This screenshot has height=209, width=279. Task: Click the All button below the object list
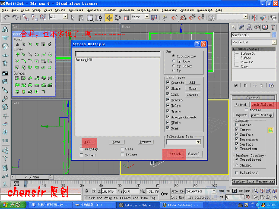coord(87,142)
